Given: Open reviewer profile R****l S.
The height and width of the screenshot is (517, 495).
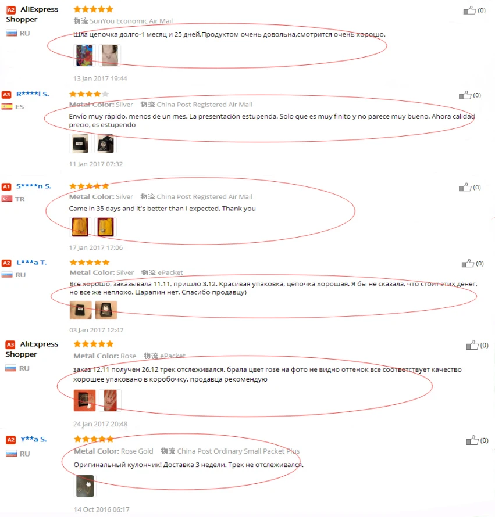Looking at the screenshot, I should [x=33, y=94].
